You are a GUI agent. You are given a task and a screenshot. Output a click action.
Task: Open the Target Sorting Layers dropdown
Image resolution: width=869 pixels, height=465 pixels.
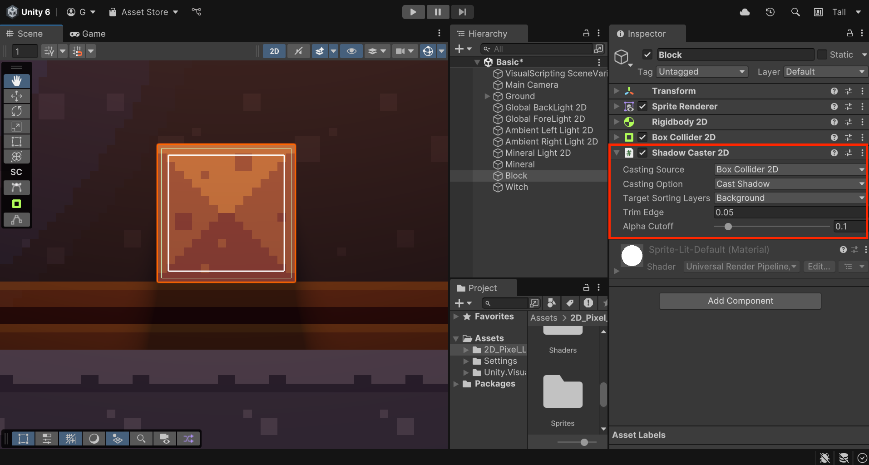click(x=789, y=198)
